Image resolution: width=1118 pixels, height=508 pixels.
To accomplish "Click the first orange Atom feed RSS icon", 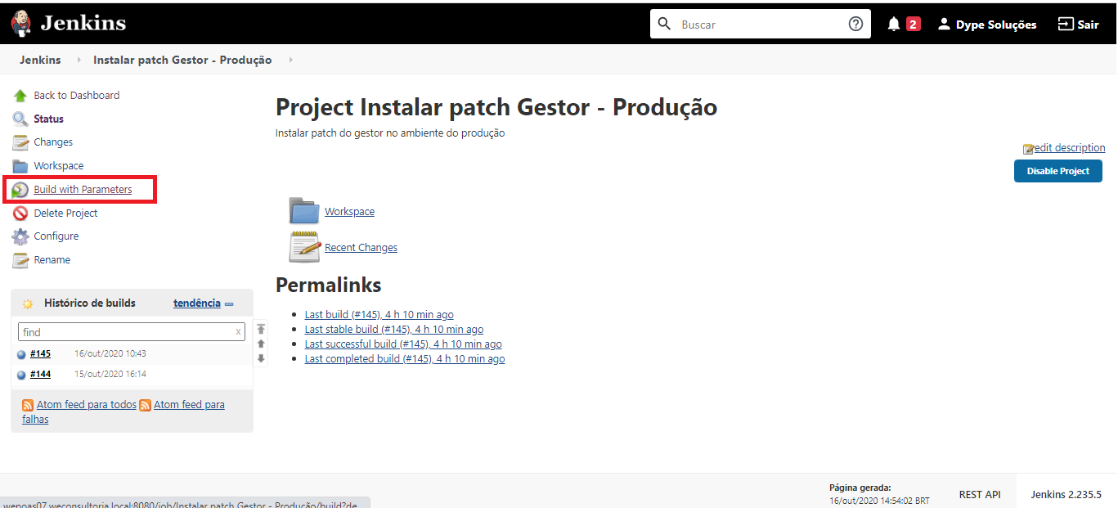I will pyautogui.click(x=28, y=405).
